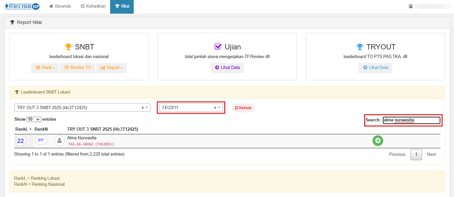Clear the TRY OUT 3 SNBT selection
This screenshot has width=454, height=197.
click(143, 108)
